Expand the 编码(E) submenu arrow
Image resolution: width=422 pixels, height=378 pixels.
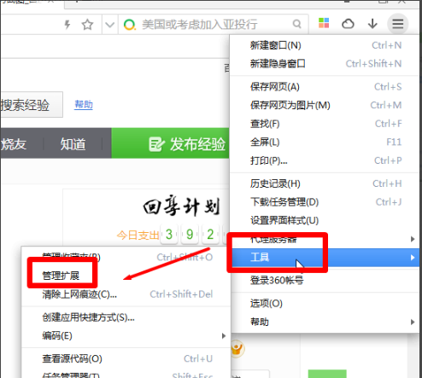point(224,335)
